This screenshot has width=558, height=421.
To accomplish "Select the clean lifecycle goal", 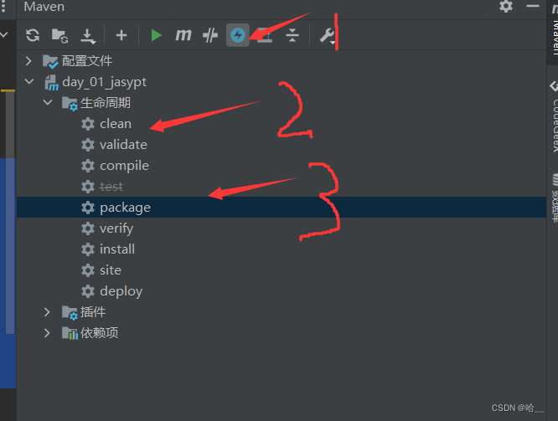I will click(x=115, y=124).
